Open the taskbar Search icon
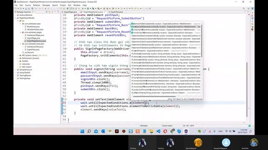This screenshot has width=268, height=150. 89,131
